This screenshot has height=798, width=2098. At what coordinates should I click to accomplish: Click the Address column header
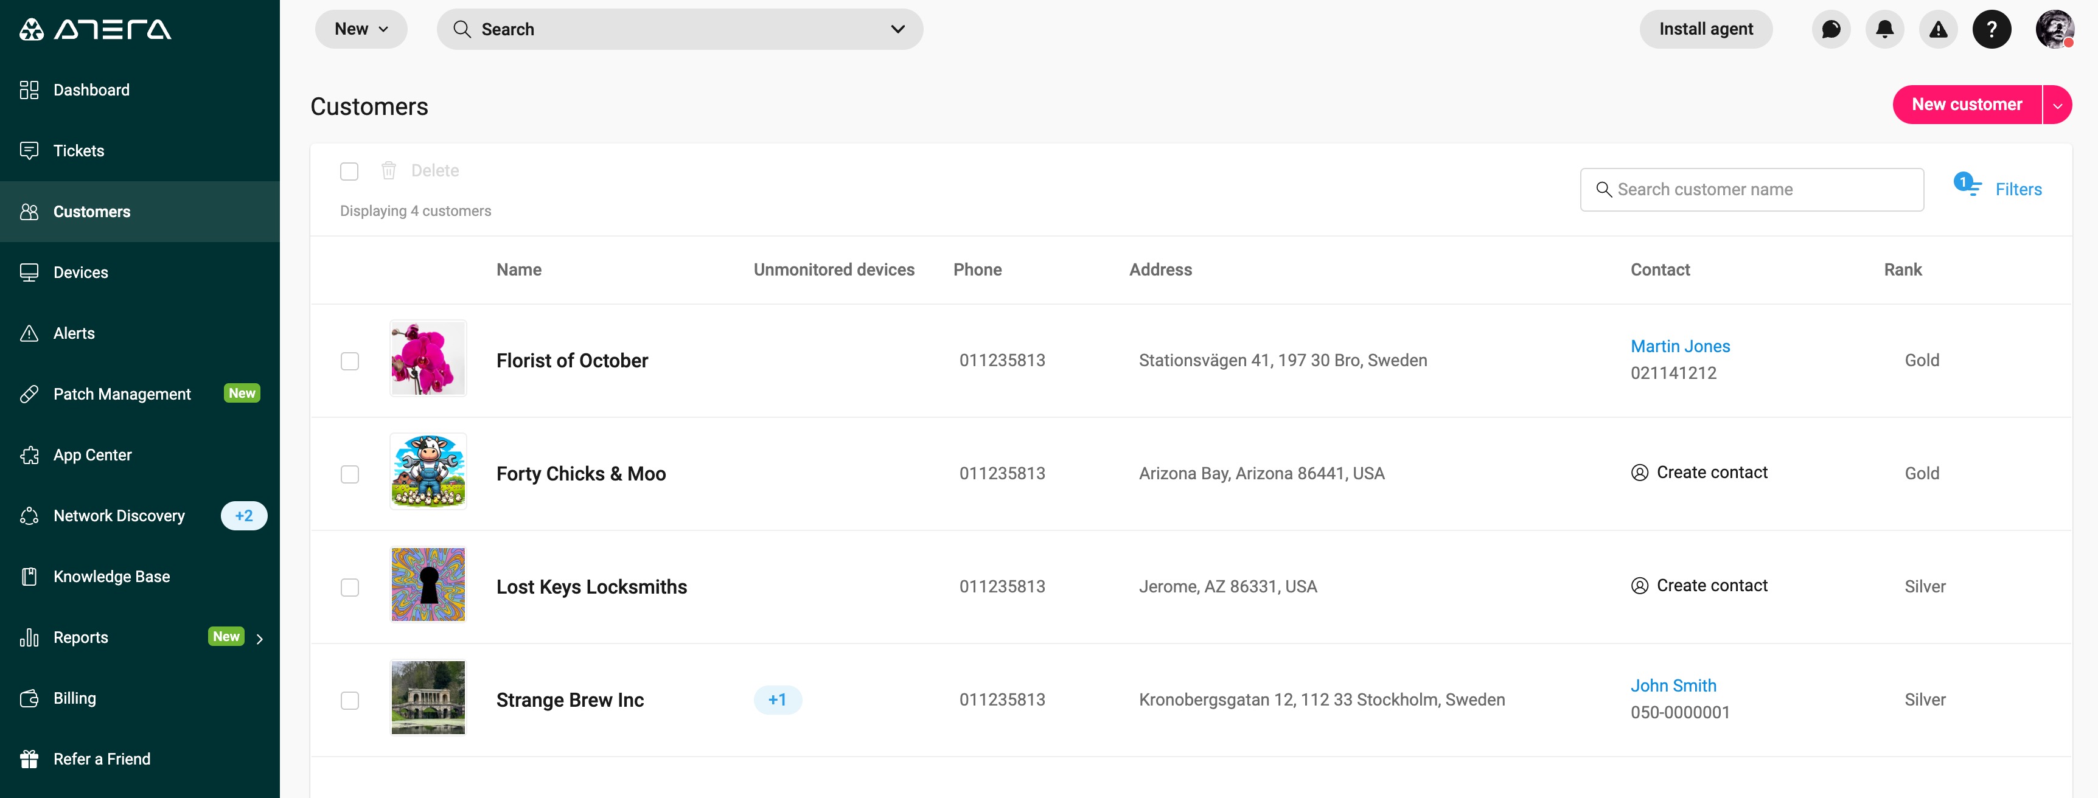(1160, 269)
